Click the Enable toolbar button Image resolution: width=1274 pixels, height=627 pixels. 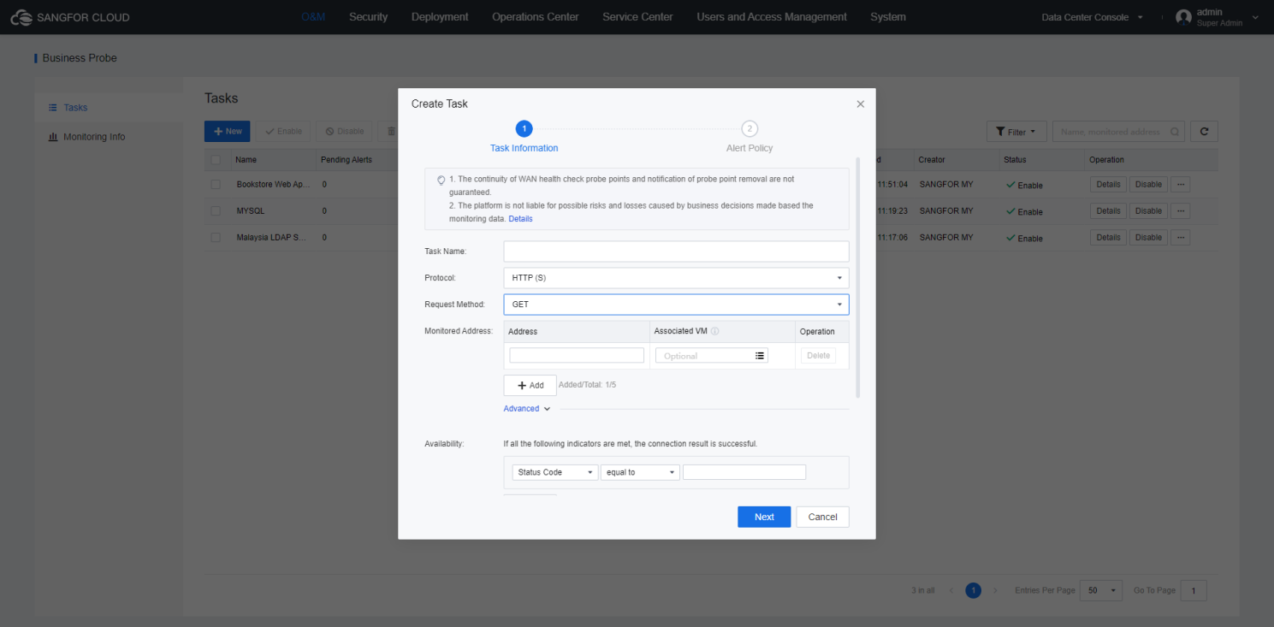coord(284,132)
